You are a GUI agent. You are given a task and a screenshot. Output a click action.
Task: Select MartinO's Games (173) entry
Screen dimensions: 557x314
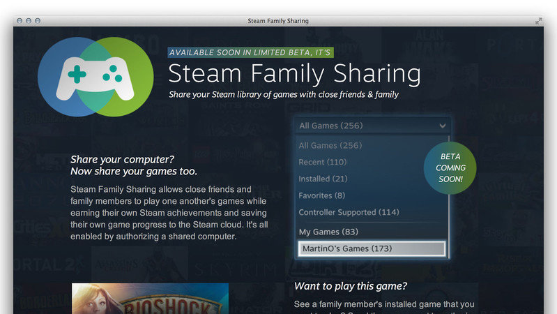pyautogui.click(x=372, y=248)
